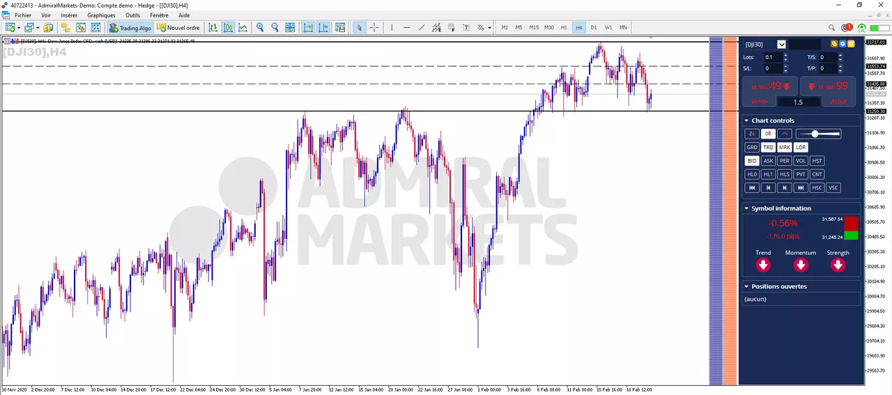Viewport: 892px width, 395px height.
Task: Select the text label tool
Action: 466,28
